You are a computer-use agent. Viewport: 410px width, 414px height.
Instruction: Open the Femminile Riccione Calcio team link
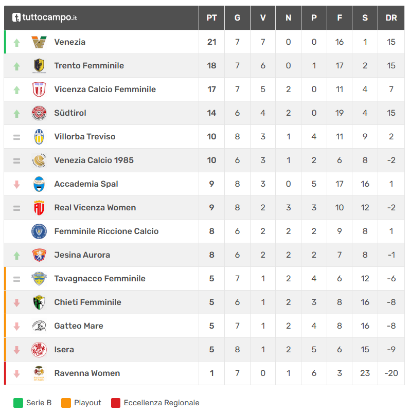106,231
